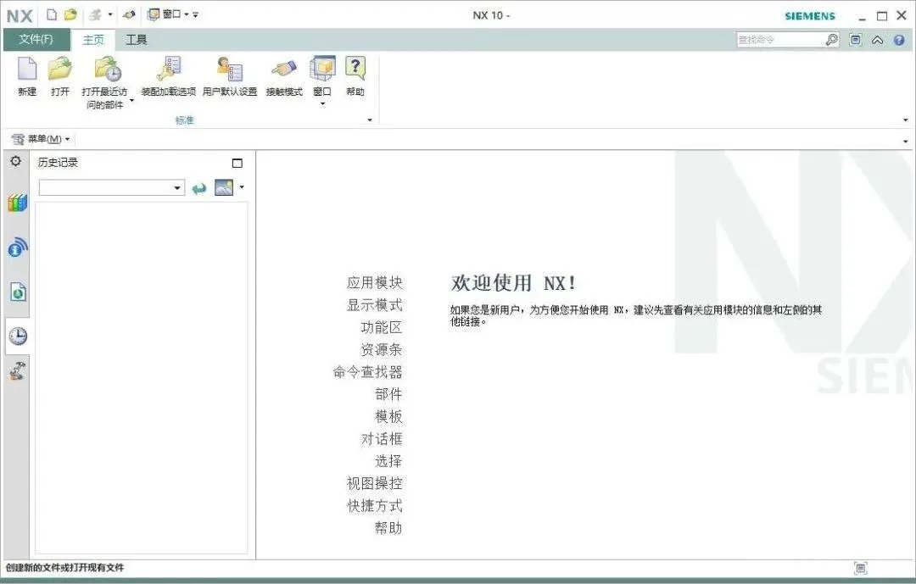The image size is (916, 584).
Task: Open the 菜单(M) dropdown
Action: point(41,139)
